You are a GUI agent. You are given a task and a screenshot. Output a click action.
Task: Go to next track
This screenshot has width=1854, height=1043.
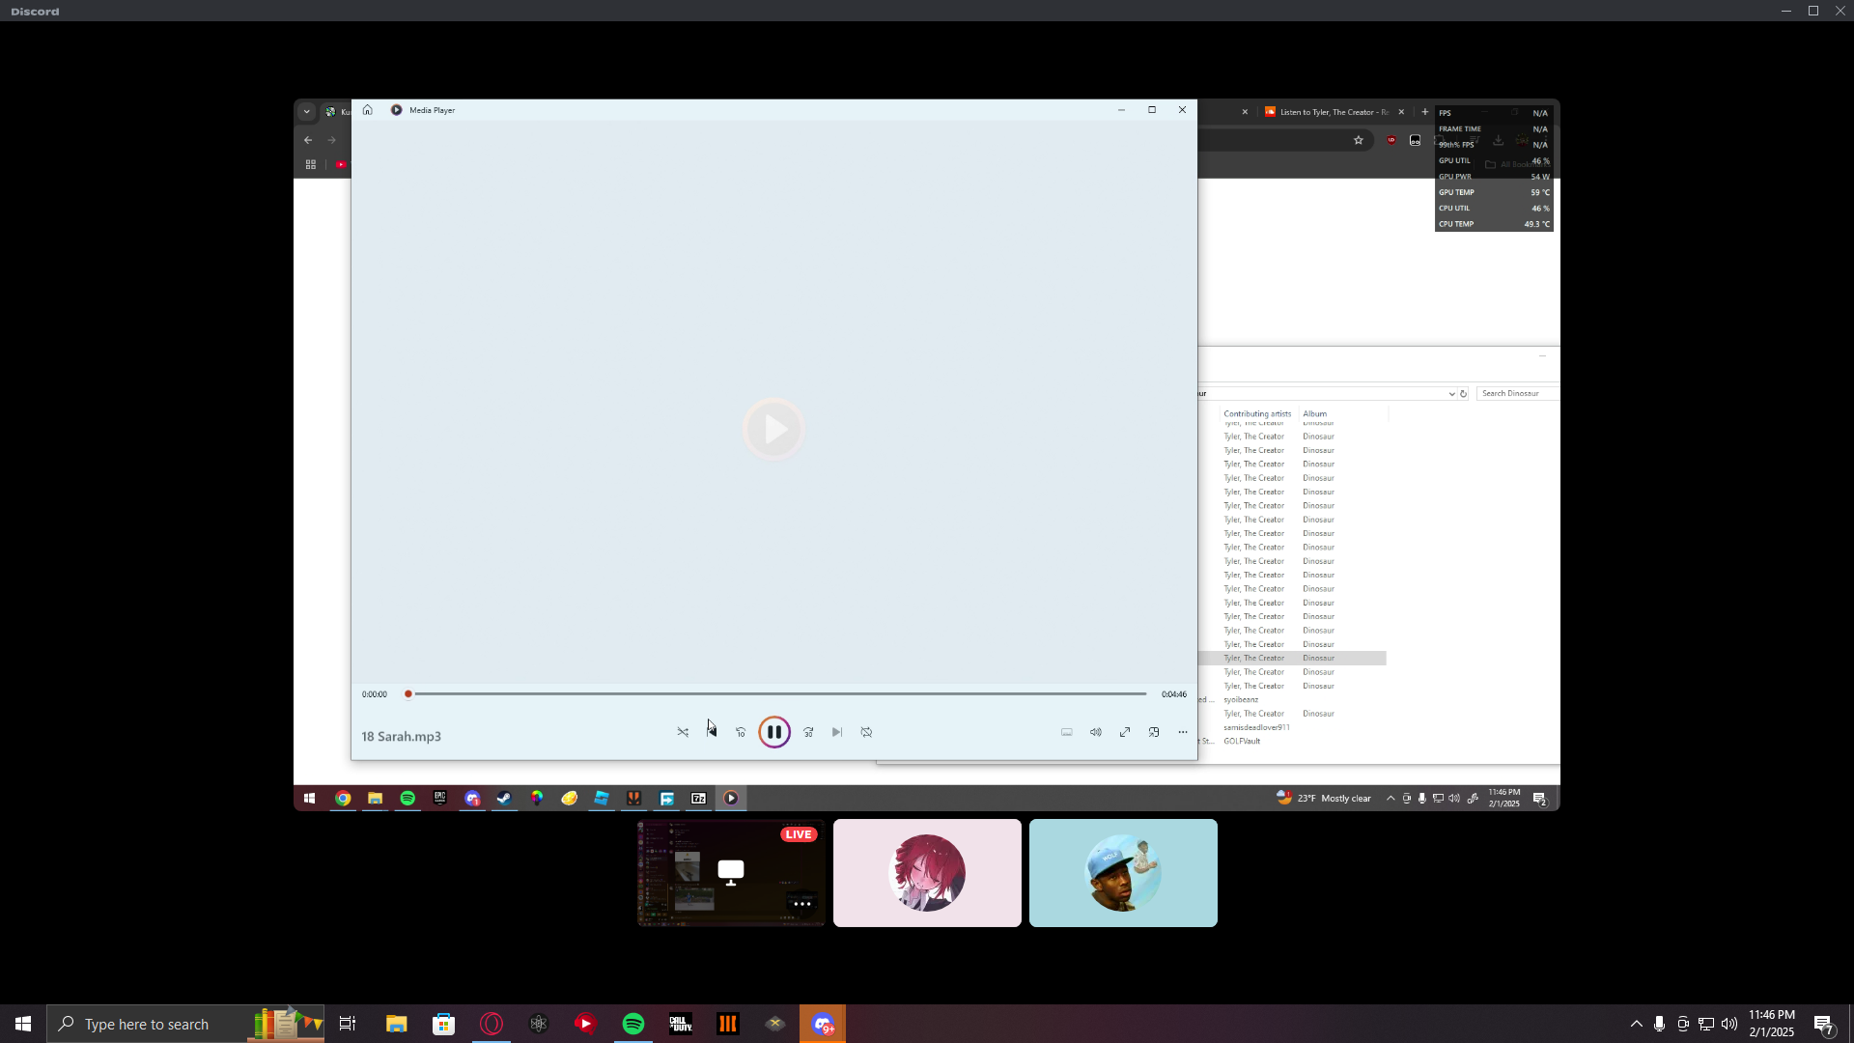(x=837, y=732)
